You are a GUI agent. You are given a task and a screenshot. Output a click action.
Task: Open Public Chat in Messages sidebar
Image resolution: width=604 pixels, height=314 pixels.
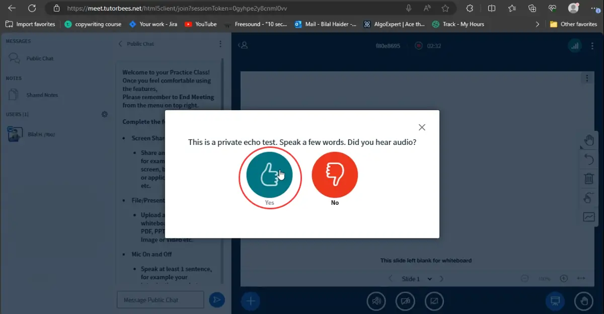pos(40,58)
